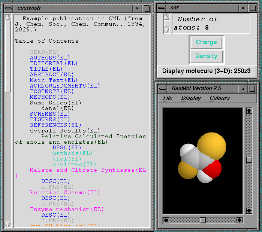
Task: Click the RasMol horizontal scroll right arrow
Action: point(240,220)
